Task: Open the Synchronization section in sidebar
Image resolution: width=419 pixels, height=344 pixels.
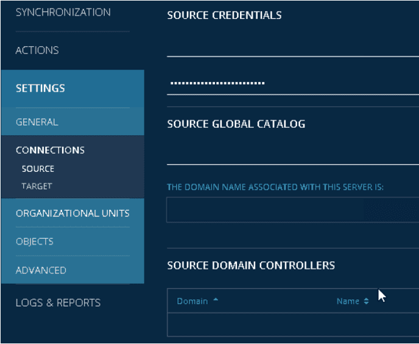Action: coord(63,12)
